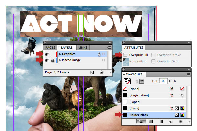This screenshot has width=197, height=131.
Task: Enable Overprint Fill checkbox
Action: click(x=125, y=55)
